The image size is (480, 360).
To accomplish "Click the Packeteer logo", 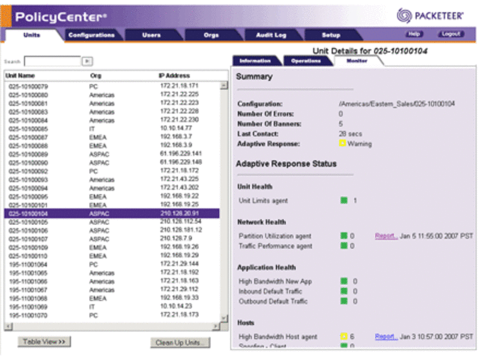I will point(434,14).
